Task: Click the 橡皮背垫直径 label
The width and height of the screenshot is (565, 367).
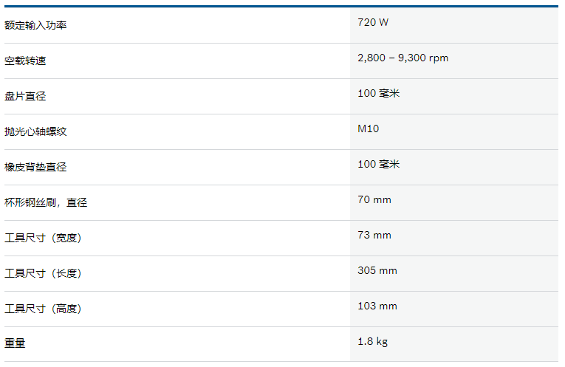Action: 35,167
